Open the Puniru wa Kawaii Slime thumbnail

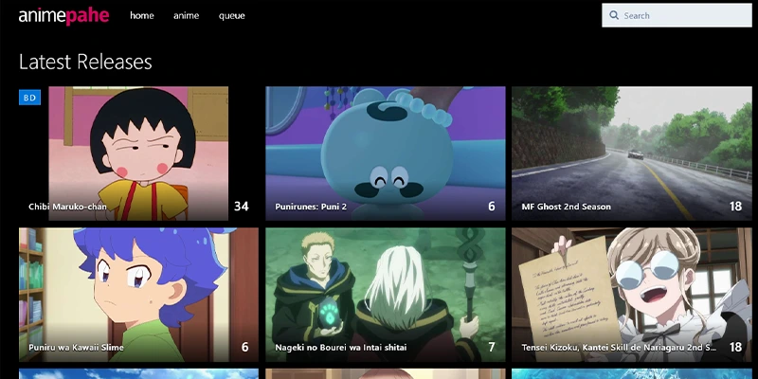(x=138, y=295)
